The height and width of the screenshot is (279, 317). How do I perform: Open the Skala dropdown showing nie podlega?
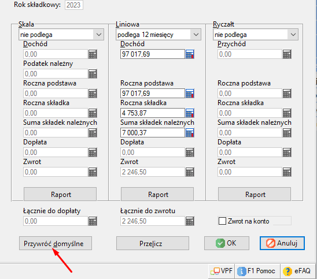61,35
